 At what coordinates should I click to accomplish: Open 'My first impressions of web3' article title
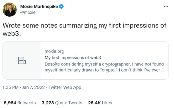pos(73,57)
